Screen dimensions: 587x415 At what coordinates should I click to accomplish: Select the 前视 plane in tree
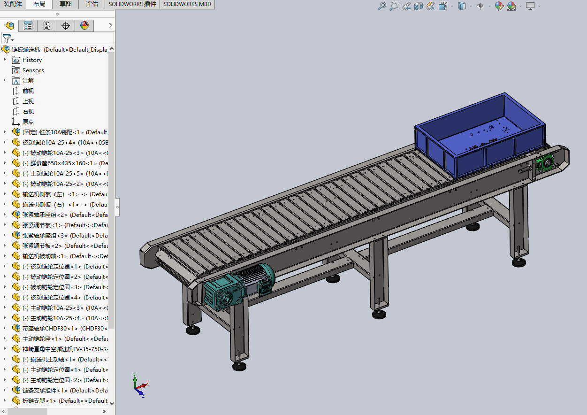[x=28, y=91]
